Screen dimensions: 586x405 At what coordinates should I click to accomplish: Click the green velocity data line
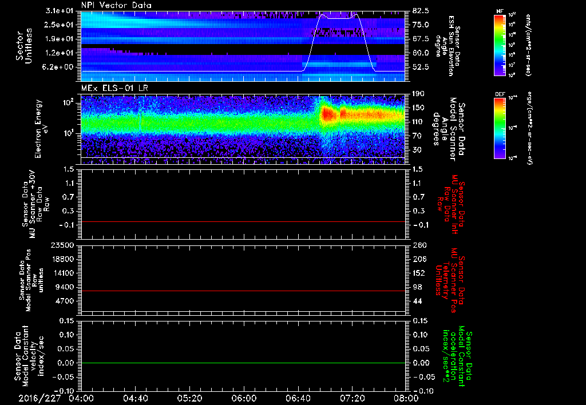click(x=243, y=363)
